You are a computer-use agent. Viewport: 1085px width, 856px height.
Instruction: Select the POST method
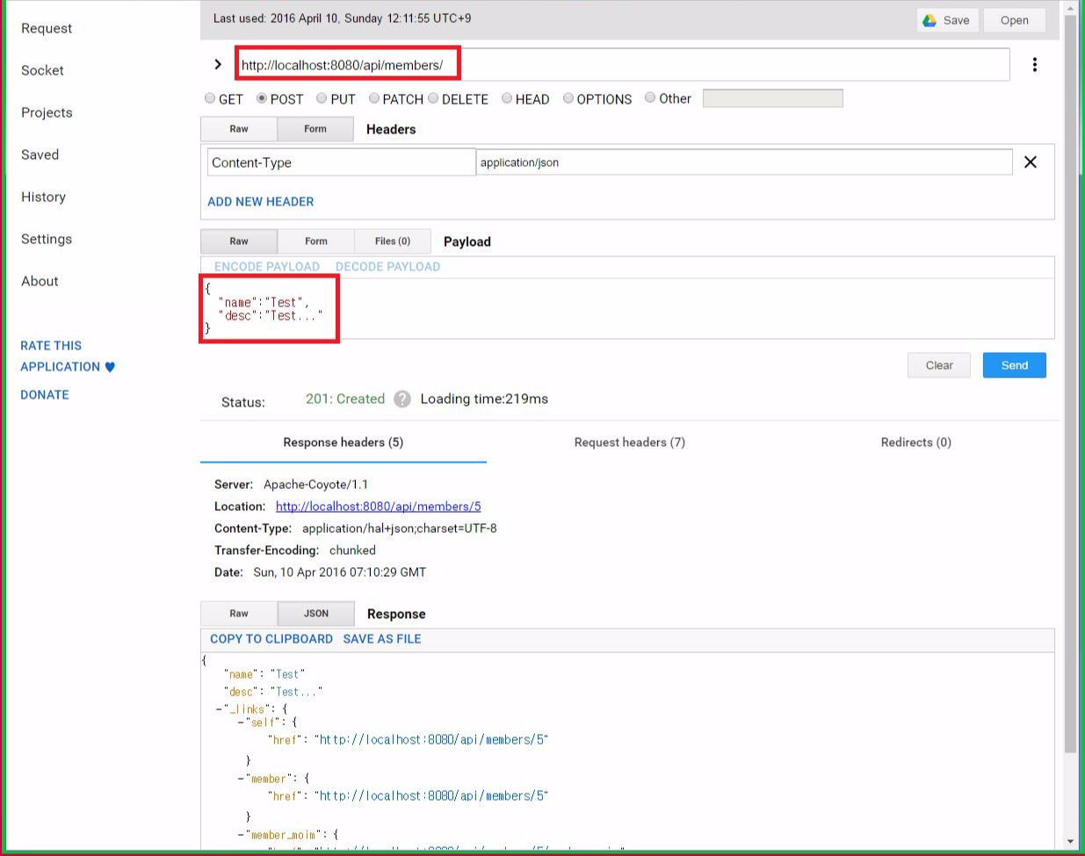point(262,98)
